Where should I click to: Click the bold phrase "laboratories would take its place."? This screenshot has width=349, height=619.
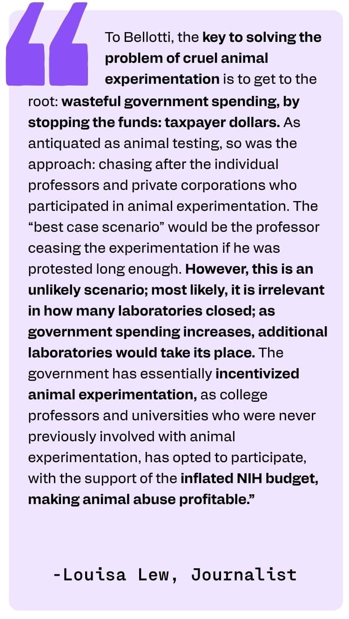pos(141,353)
